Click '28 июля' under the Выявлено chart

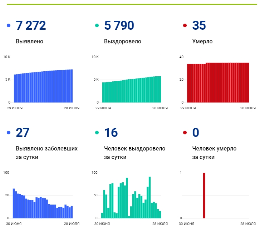[x=72, y=108]
